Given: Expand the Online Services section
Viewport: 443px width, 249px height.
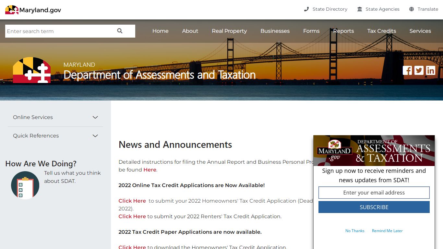Looking at the screenshot, I should coord(55,117).
